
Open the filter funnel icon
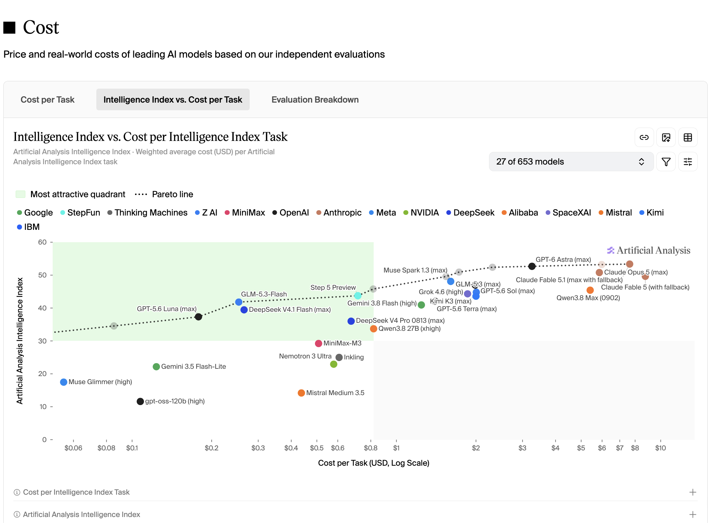coord(666,162)
